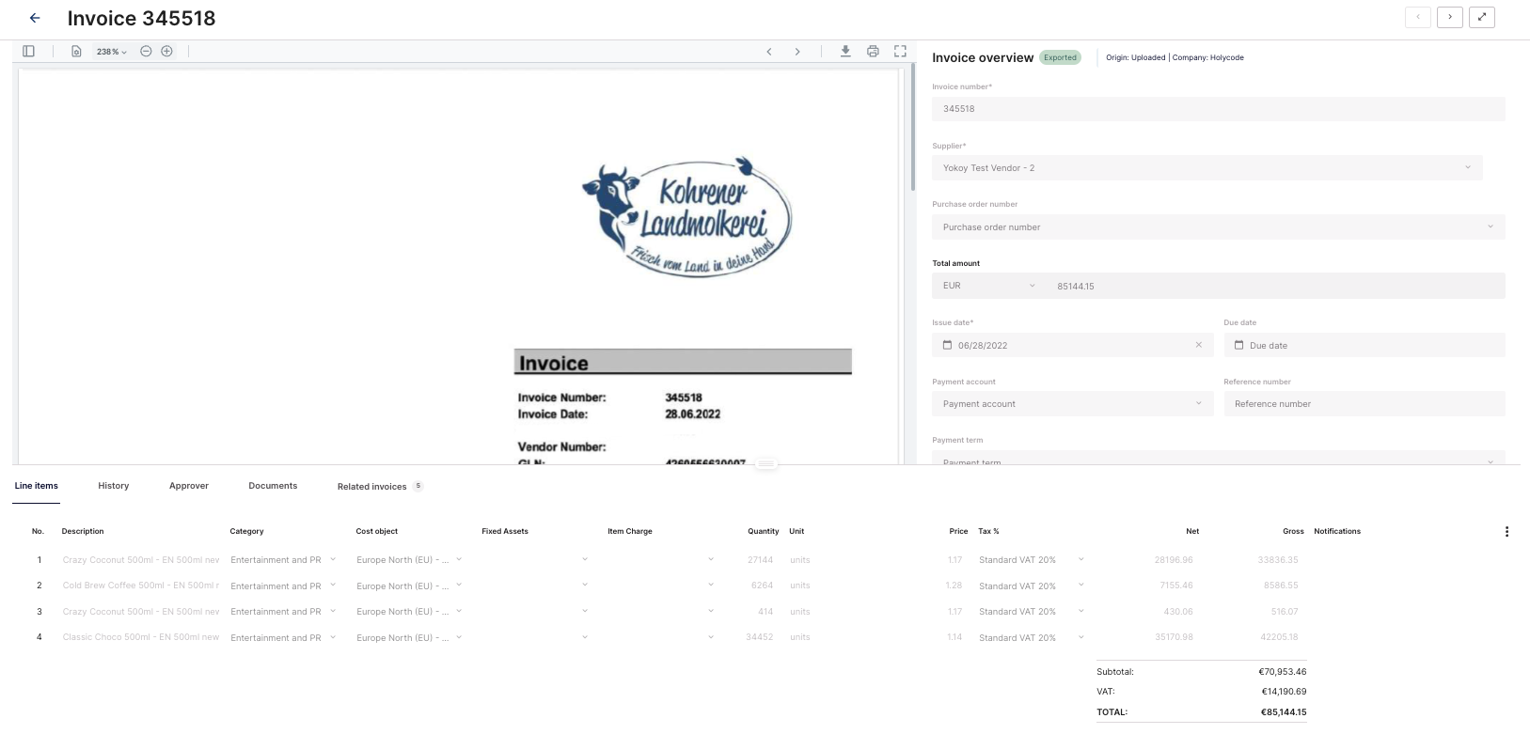Click the VAT amount €14,190.69
Screen dimensions: 1530x734
(x=1284, y=692)
